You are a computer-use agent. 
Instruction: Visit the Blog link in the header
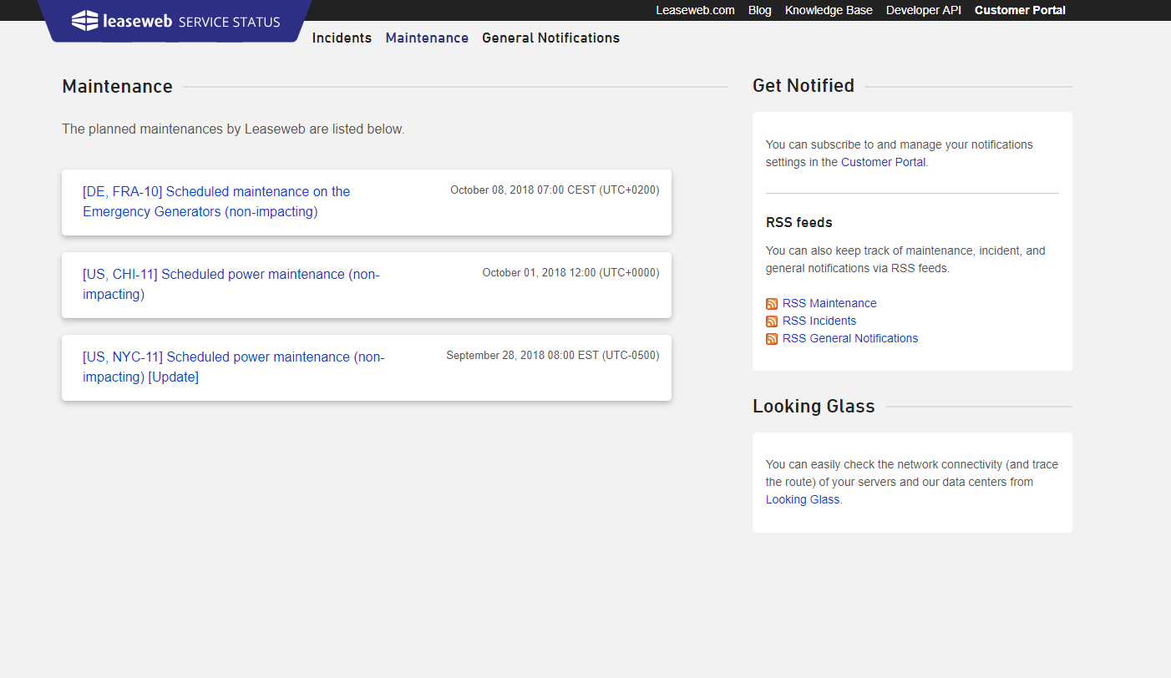click(759, 10)
